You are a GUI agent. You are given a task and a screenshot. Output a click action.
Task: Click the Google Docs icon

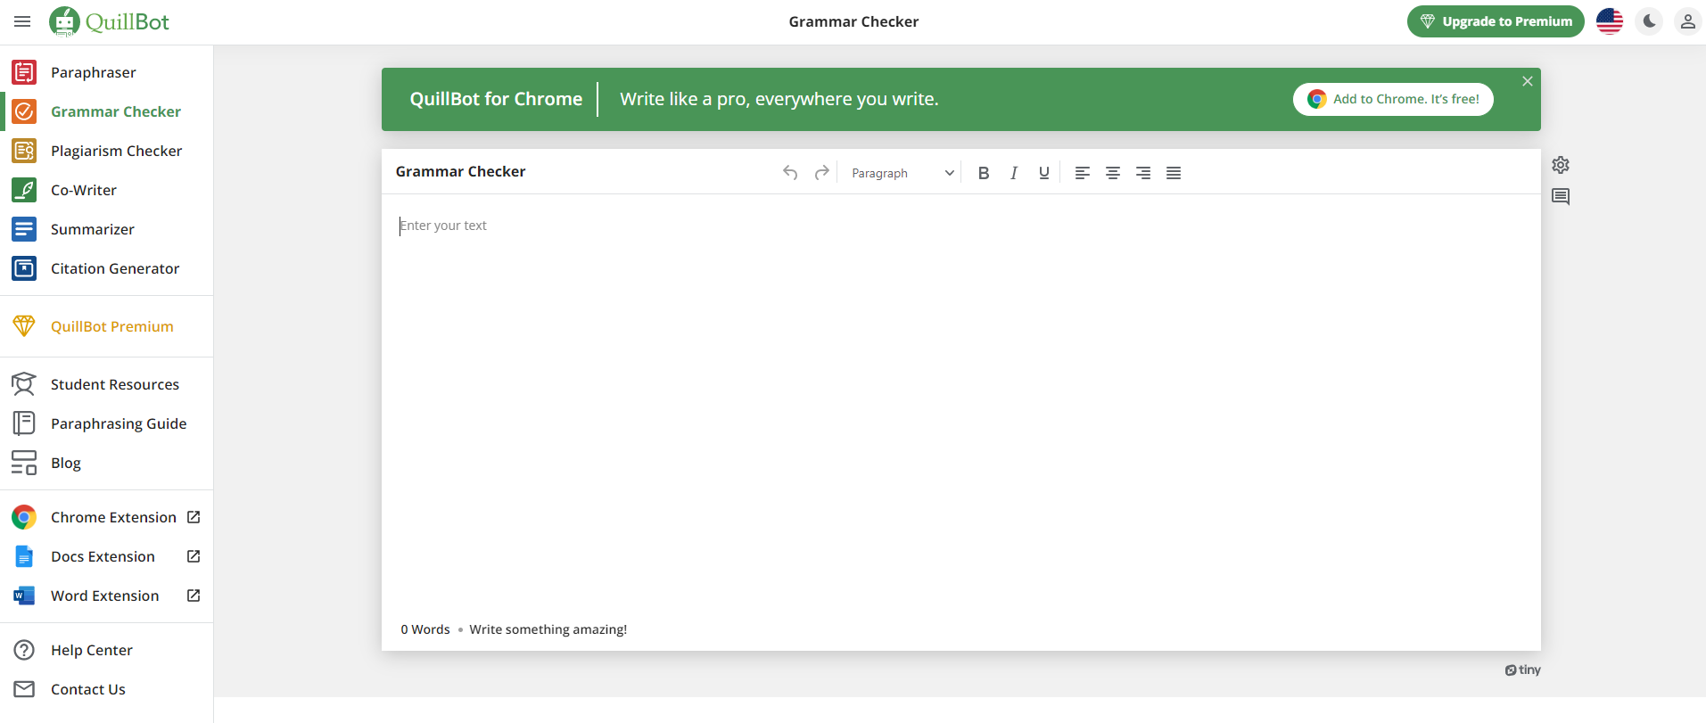click(24, 556)
